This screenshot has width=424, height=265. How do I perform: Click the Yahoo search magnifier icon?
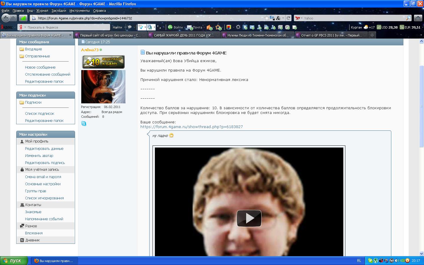pos(408,18)
